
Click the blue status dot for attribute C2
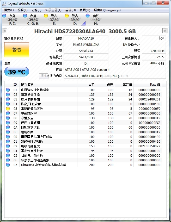click(x=8, y=146)
